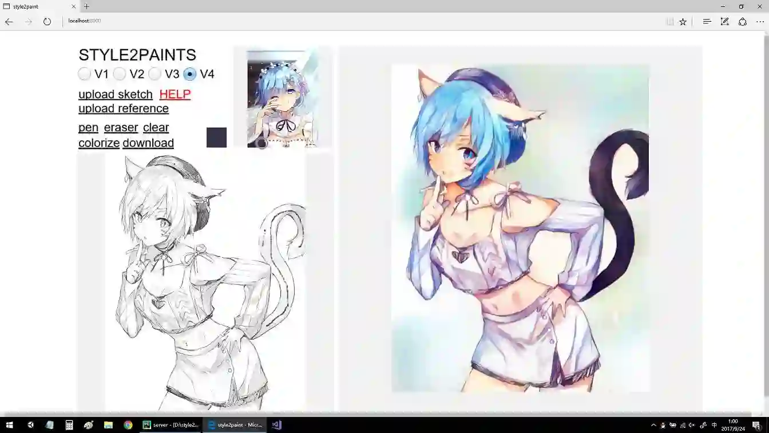The image size is (769, 433).
Task: Open the File Explorer folder icon
Action: (108, 425)
